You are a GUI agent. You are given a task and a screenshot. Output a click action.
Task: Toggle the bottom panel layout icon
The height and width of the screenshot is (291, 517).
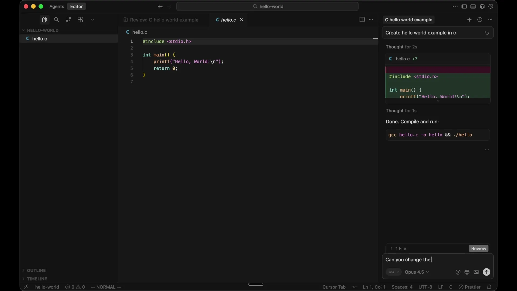coord(473,6)
